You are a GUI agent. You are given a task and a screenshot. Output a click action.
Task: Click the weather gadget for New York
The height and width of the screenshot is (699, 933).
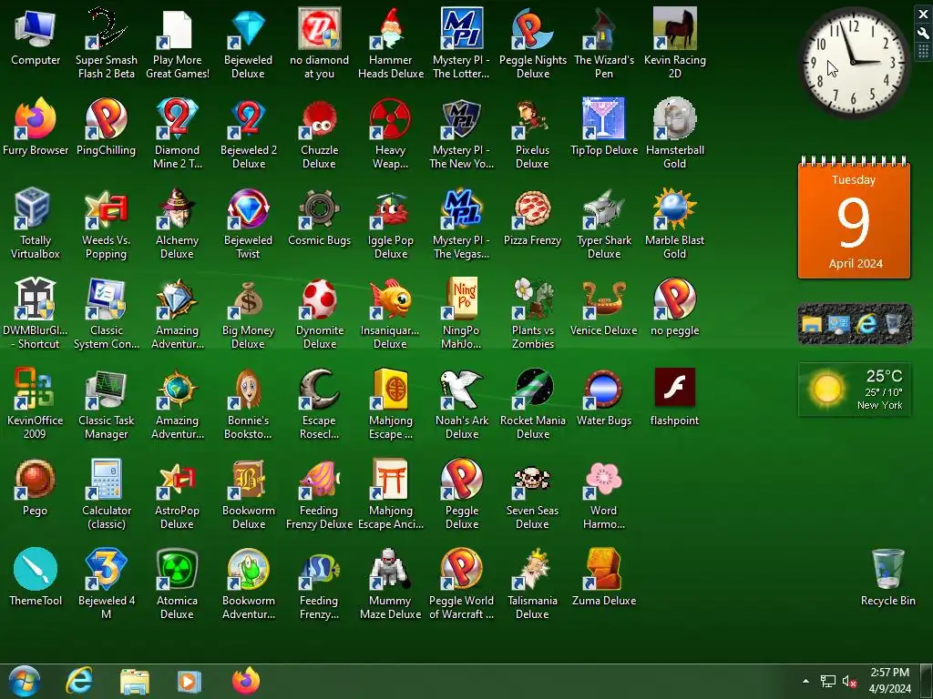[854, 390]
